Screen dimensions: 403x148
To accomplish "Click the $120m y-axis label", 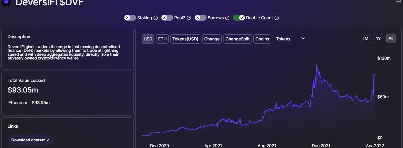I will click(384, 58).
